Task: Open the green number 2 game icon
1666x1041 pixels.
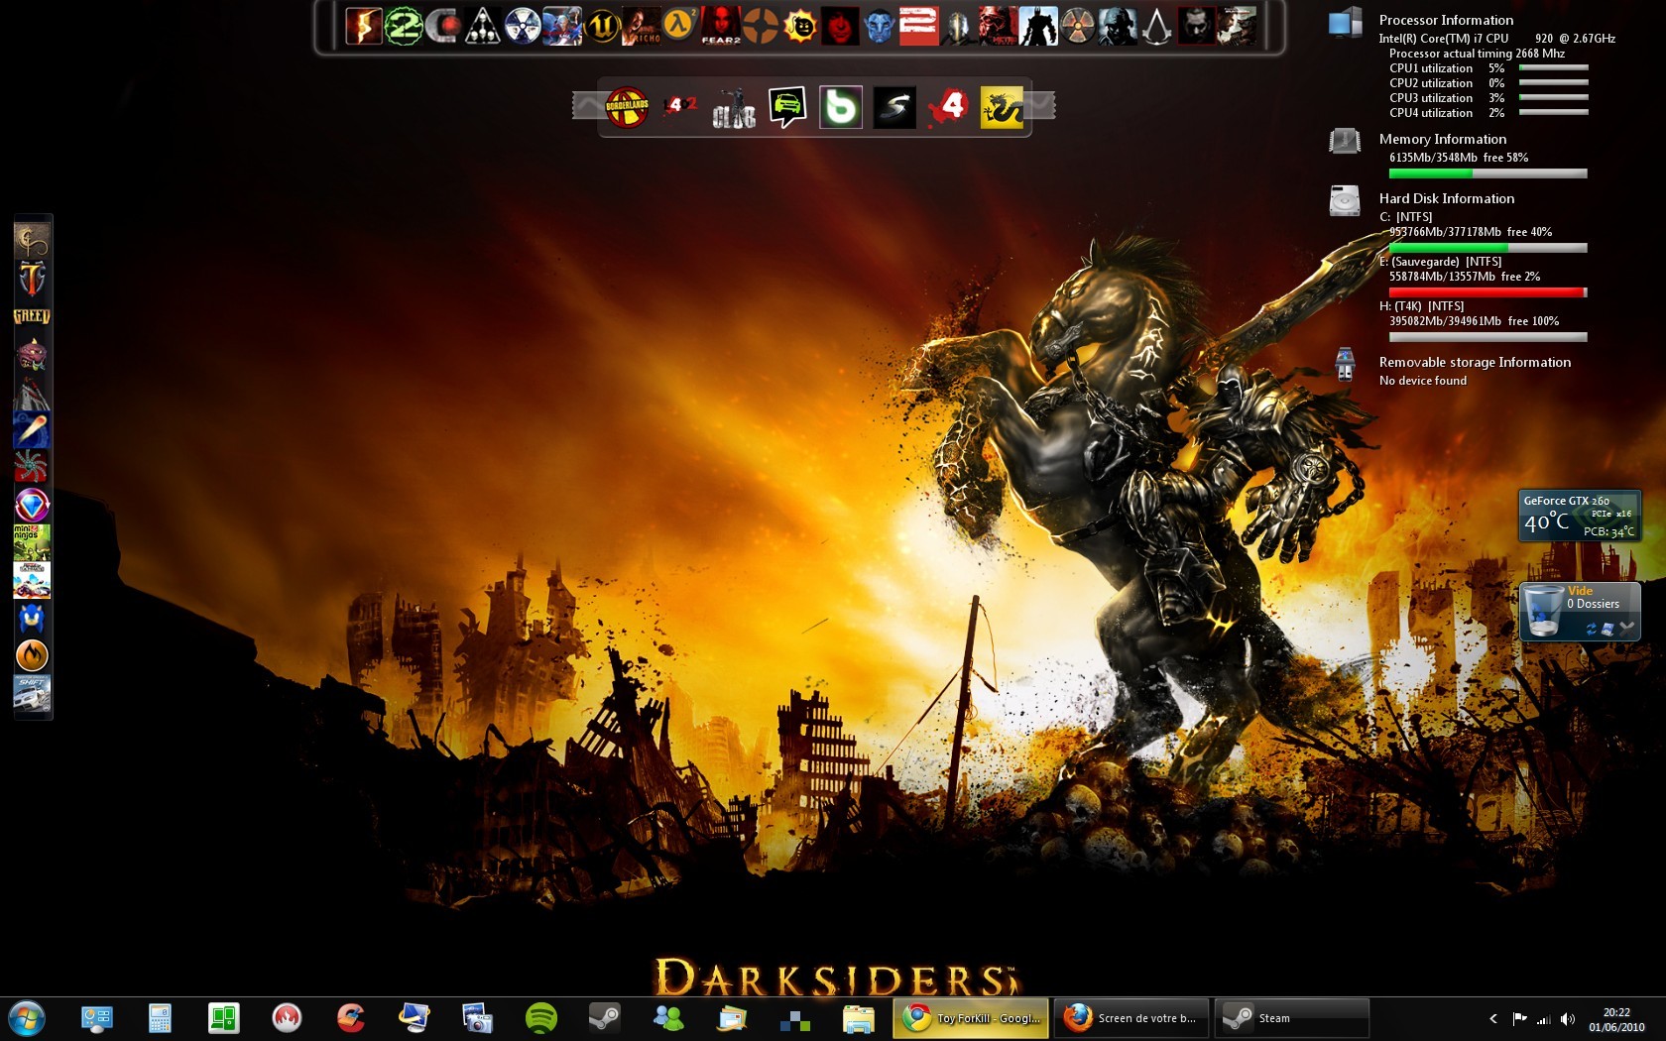Action: click(x=404, y=26)
